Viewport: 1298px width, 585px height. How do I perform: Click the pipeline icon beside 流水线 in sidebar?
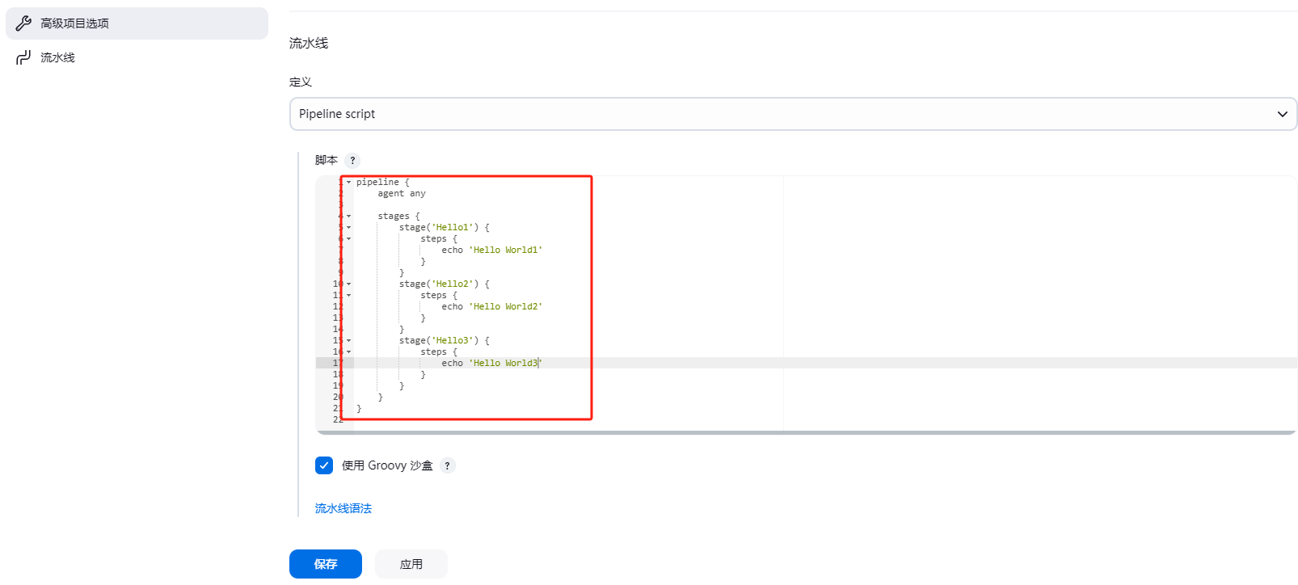23,57
